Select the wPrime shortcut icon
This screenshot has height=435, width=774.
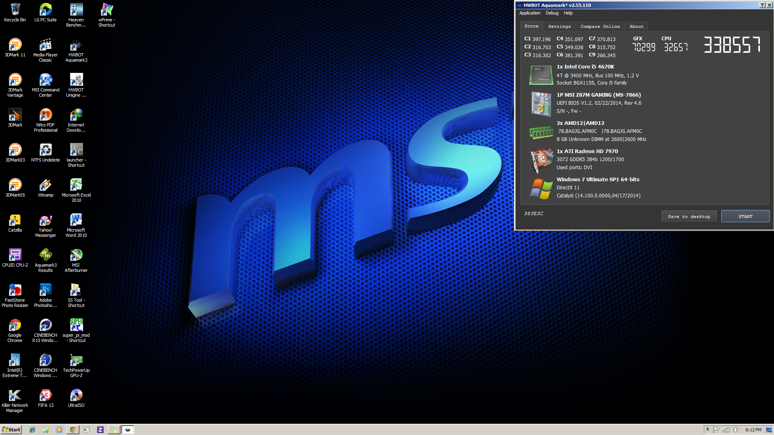[x=107, y=15]
